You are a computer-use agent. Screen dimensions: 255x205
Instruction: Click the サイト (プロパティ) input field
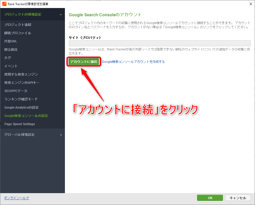(x=160, y=43)
